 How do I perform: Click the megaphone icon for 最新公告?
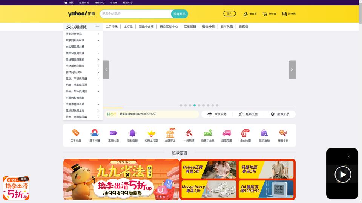pyautogui.click(x=241, y=114)
